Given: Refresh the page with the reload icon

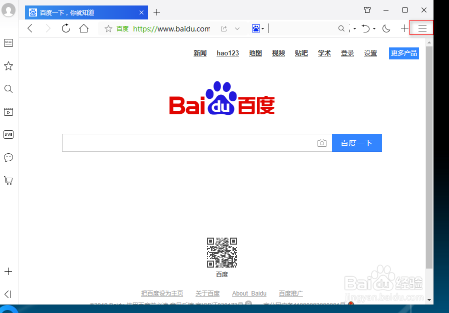Looking at the screenshot, I should click(x=65, y=28).
